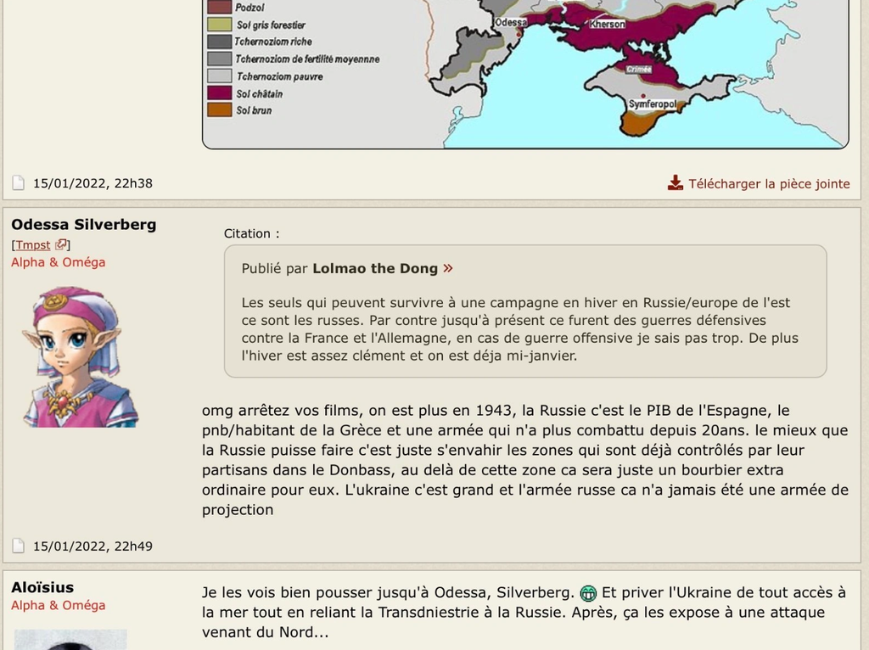Click Alpha & Oméga rank under Odessa Silverberg
This screenshot has width=869, height=650.
[x=59, y=262]
